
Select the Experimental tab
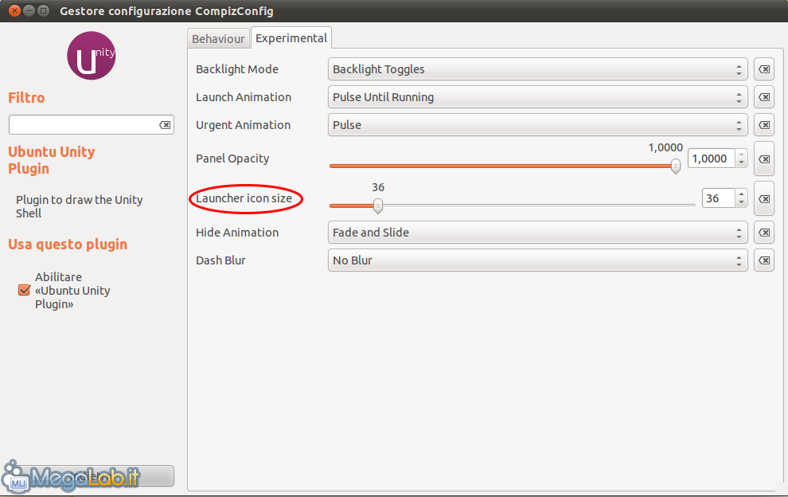(x=291, y=38)
